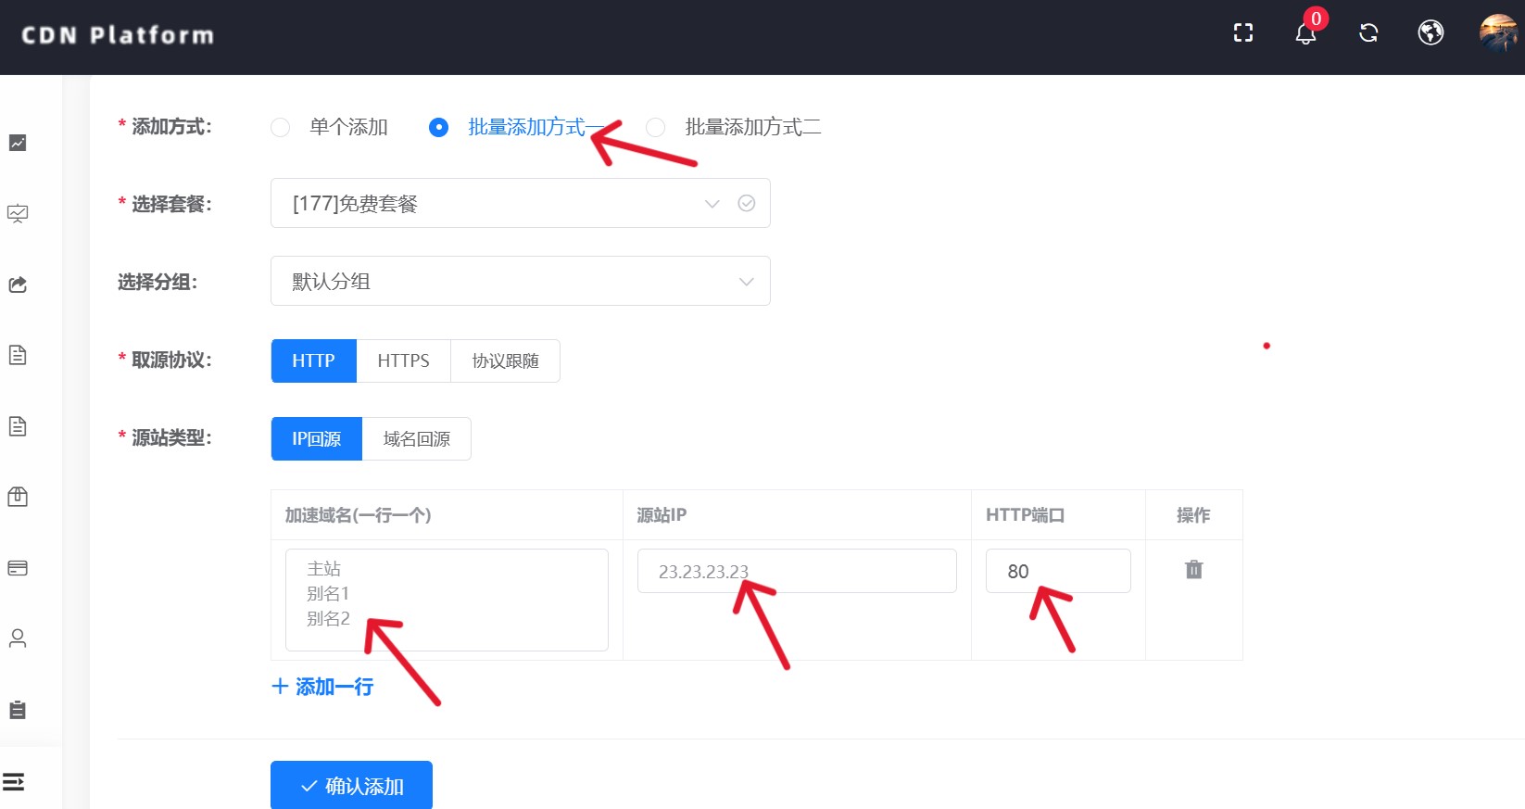
Task: Click the 选择分组 field label
Action: click(158, 282)
